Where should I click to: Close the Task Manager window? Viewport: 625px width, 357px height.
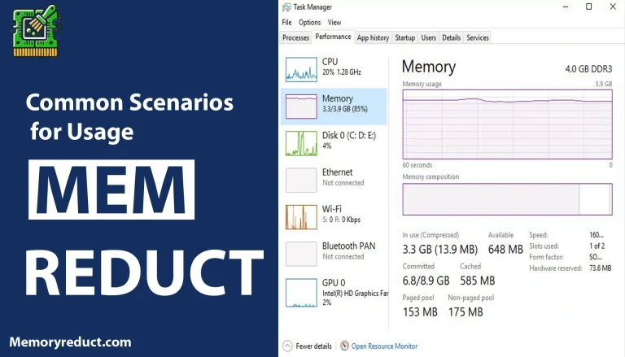coord(613,7)
